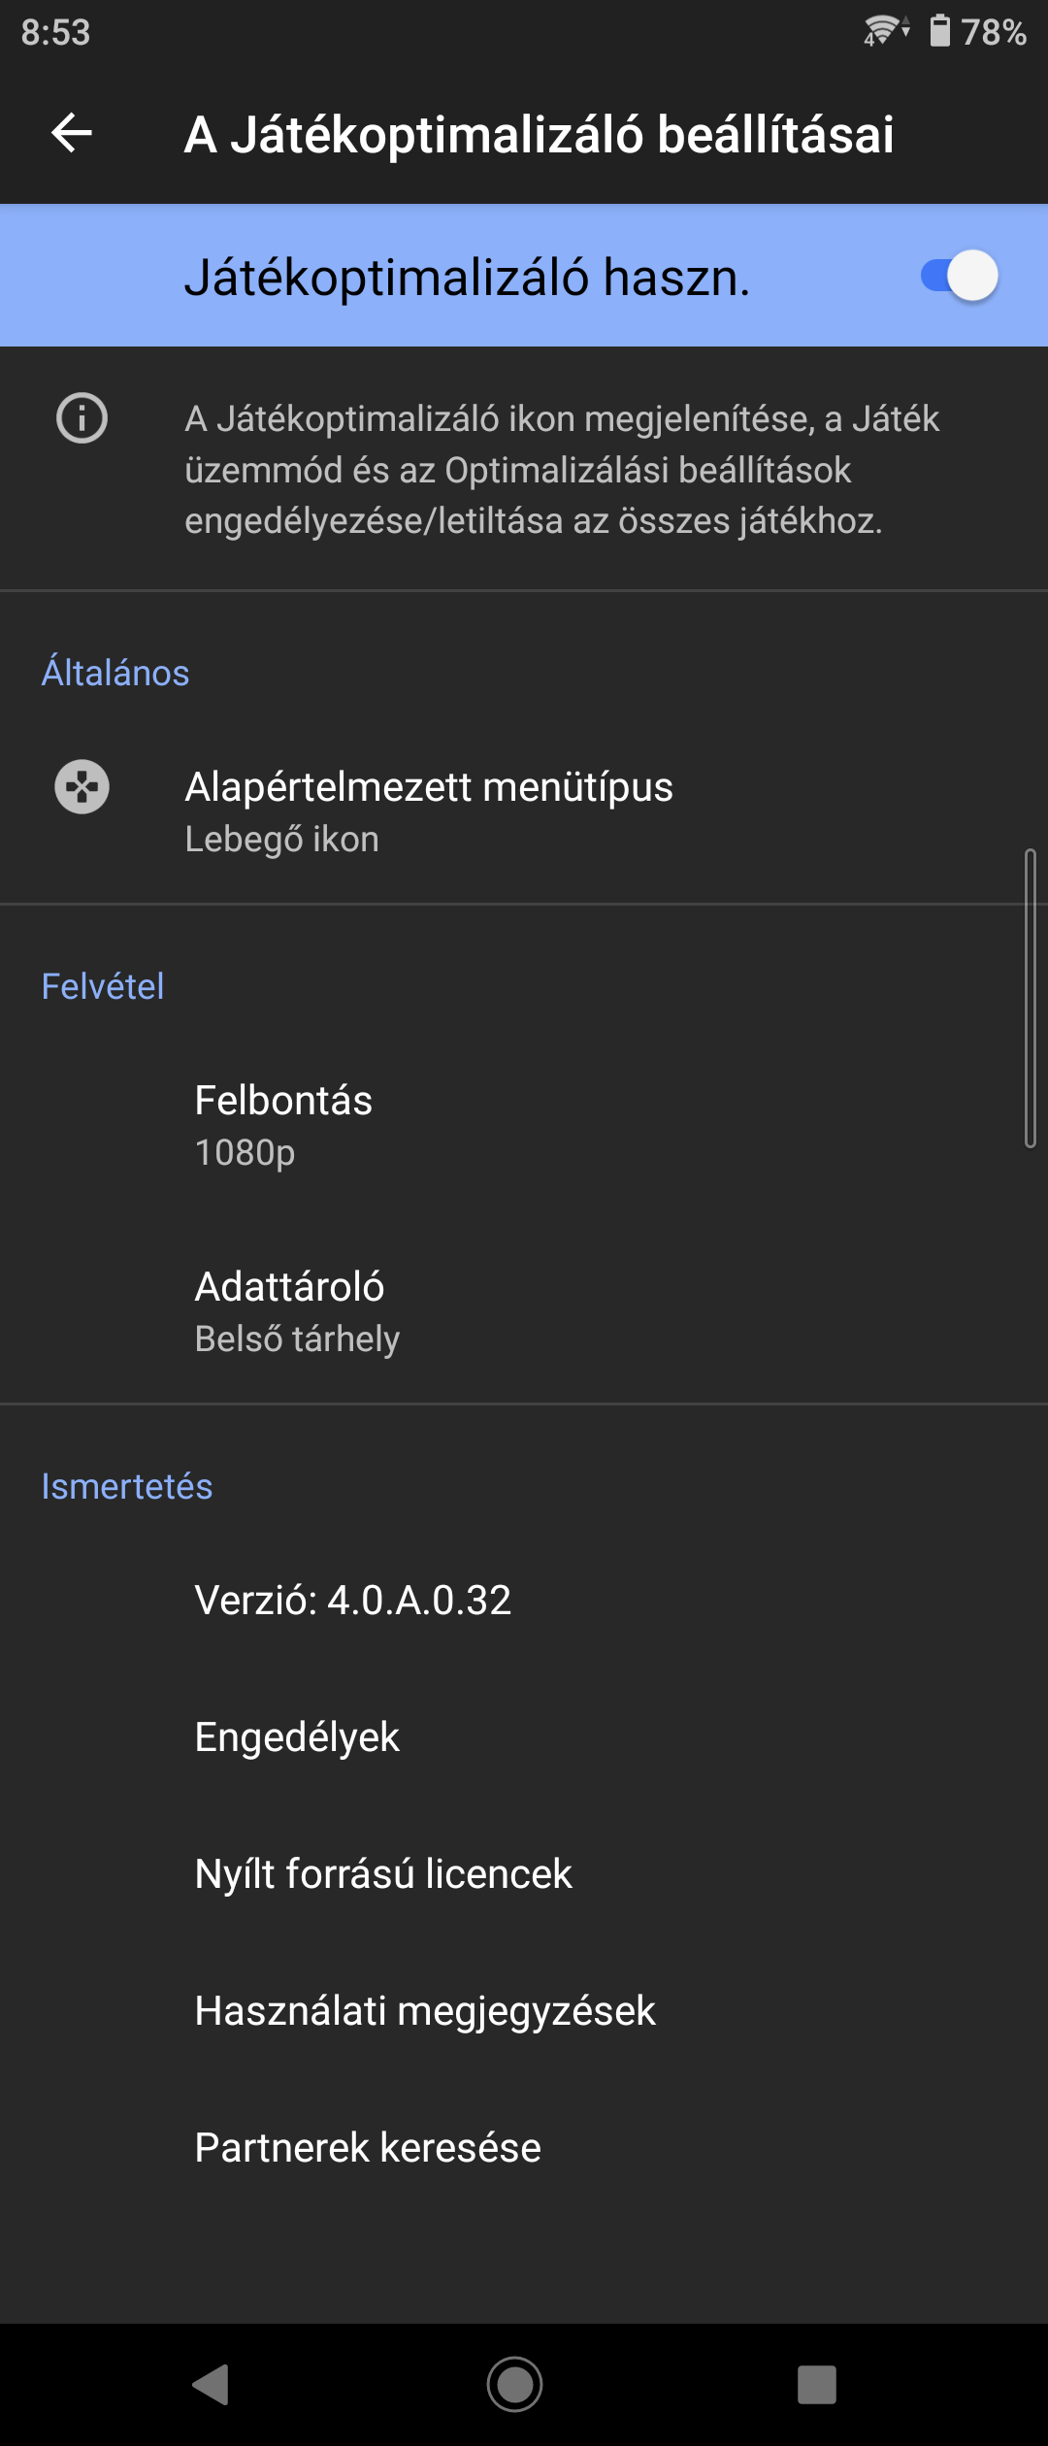
Task: Open Alapértelmezett menütípus setting
Action: point(429,811)
